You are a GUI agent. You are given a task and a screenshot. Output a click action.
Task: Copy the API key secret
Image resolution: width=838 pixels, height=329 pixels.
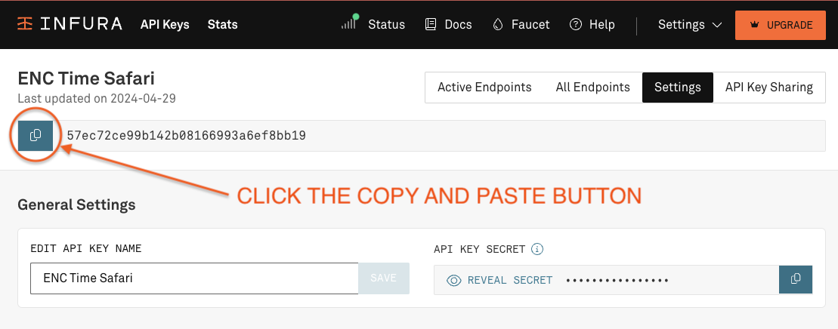click(795, 279)
